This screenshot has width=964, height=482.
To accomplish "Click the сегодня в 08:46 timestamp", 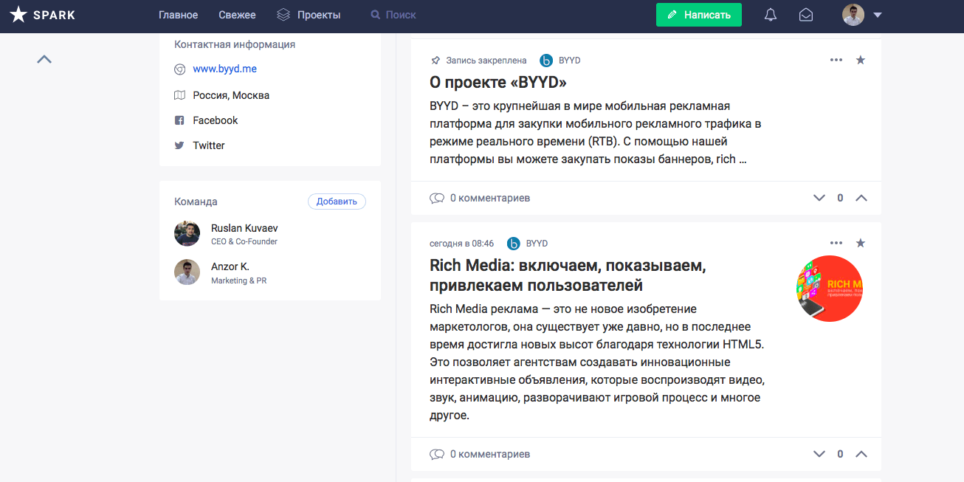I will click(x=462, y=244).
